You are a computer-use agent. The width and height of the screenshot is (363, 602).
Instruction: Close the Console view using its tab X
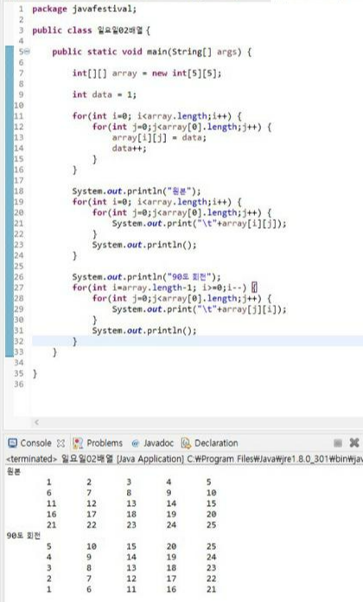point(60,443)
